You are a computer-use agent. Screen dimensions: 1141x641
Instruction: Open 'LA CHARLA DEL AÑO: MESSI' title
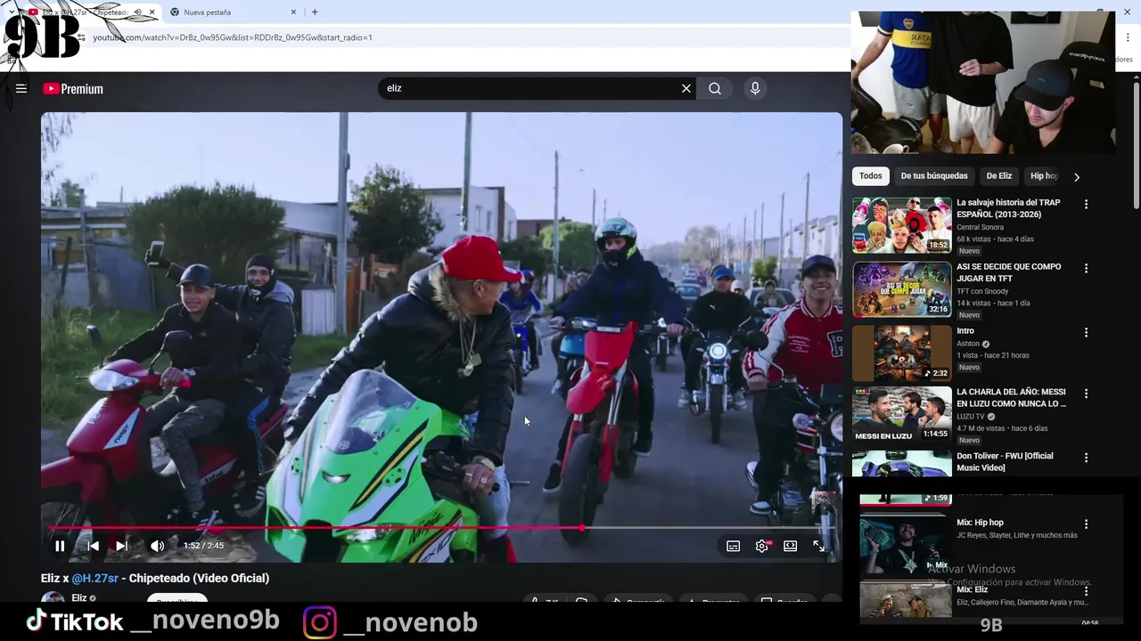tap(1011, 397)
